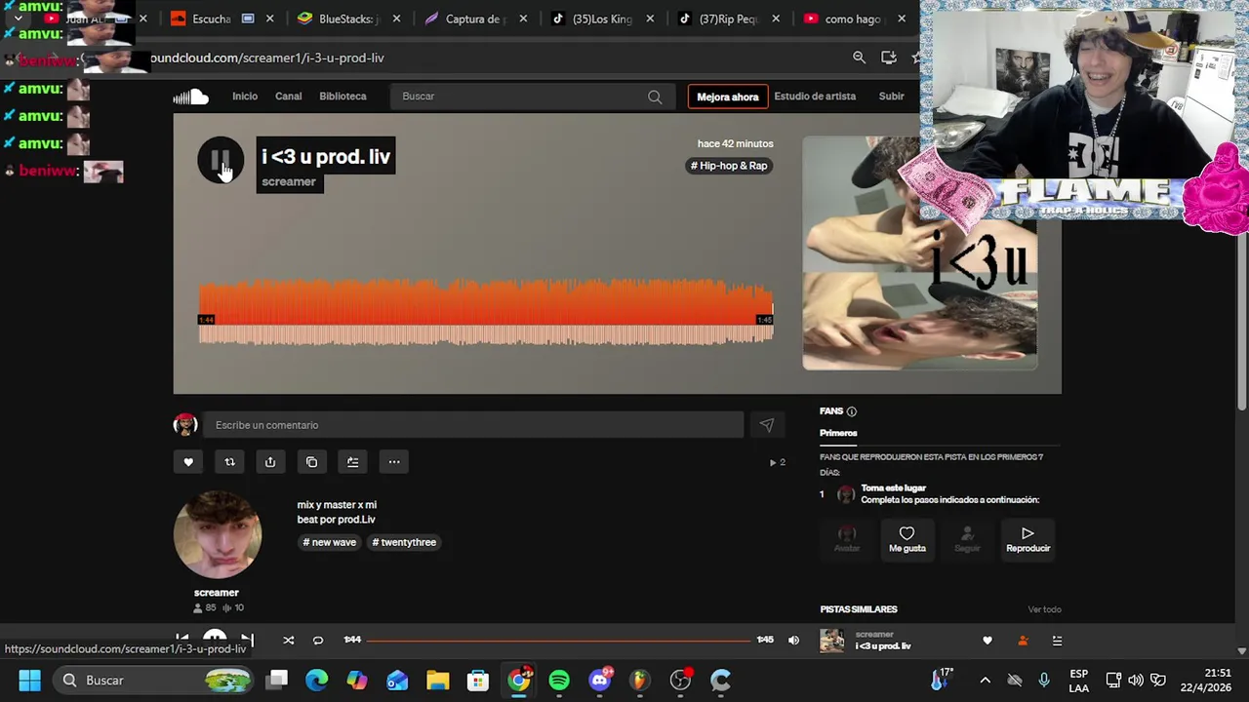The height and width of the screenshot is (702, 1249).
Task: Click the Escribe un comentario field
Action: pyautogui.click(x=473, y=425)
